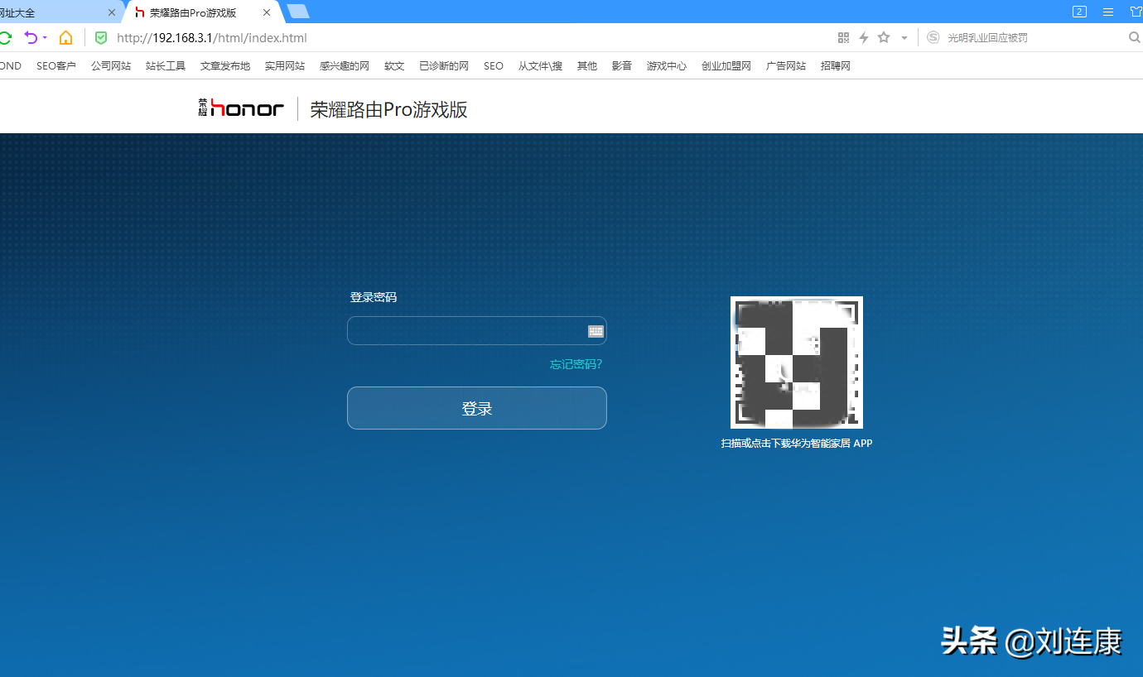Run search with the magnifier icon
1143x677 pixels.
(x=1135, y=38)
